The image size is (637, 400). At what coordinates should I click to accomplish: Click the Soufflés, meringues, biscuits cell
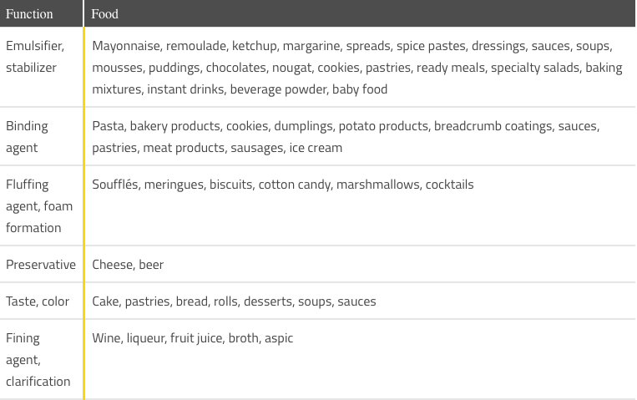[360, 205]
